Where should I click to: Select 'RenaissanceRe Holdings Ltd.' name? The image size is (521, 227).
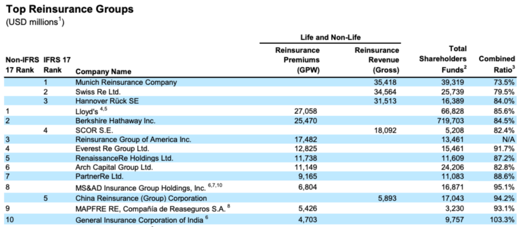coord(124,158)
